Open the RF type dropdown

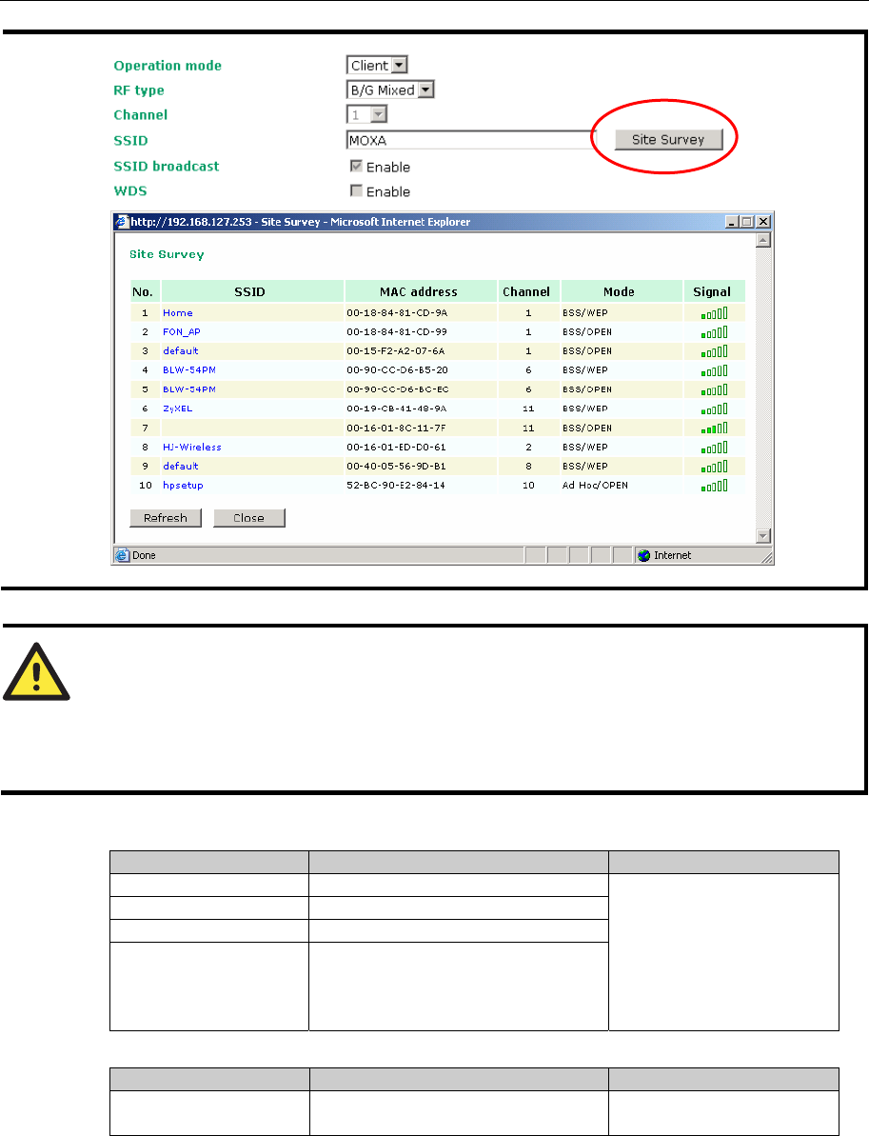[x=390, y=90]
